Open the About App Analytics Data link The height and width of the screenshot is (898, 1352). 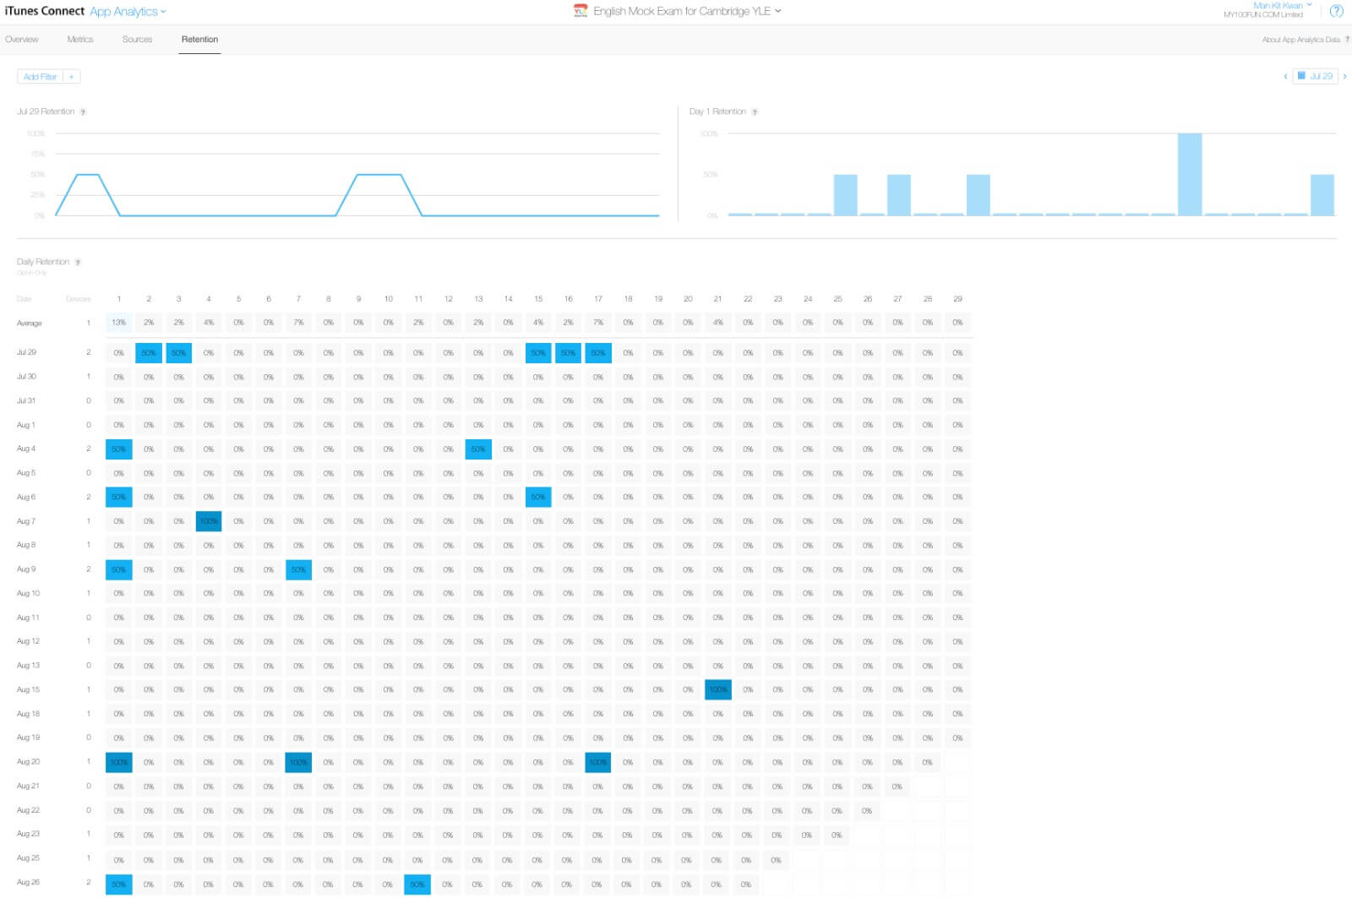coord(1300,40)
